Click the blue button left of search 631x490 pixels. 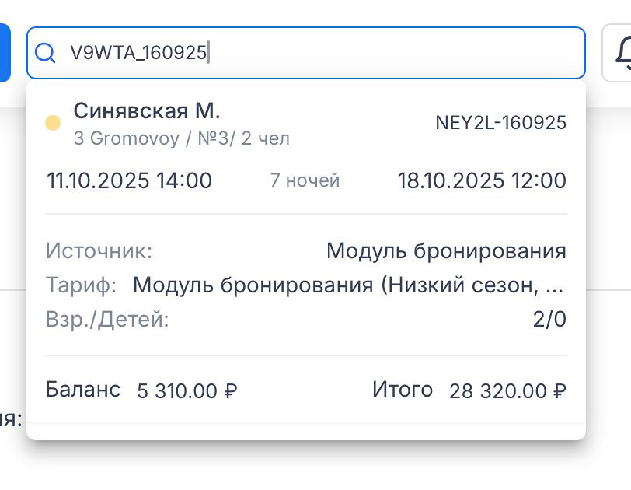coord(4,53)
